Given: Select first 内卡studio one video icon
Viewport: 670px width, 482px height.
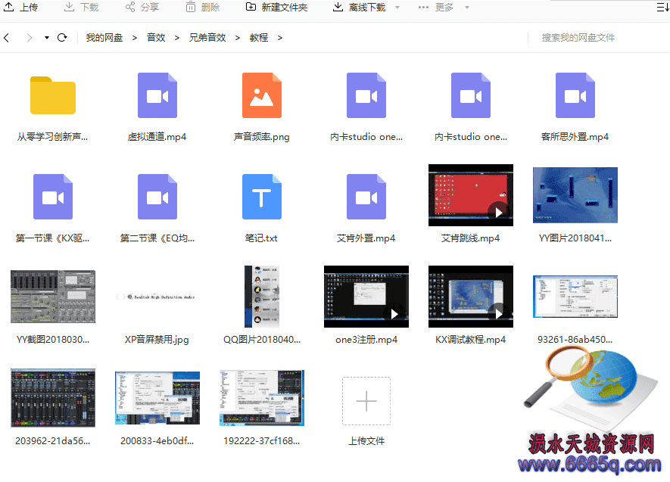Looking at the screenshot, I should click(x=366, y=95).
